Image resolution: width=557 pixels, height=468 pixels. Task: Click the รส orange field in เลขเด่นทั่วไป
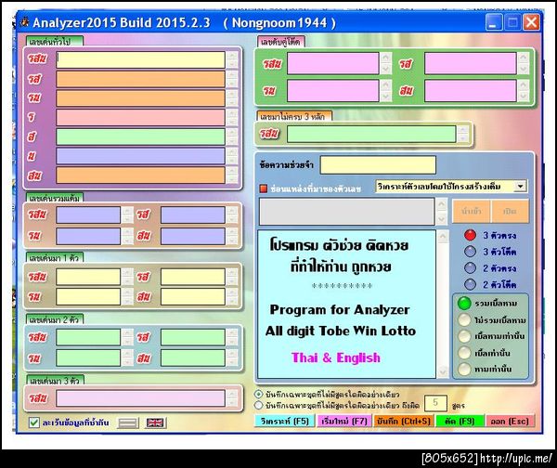click(141, 79)
